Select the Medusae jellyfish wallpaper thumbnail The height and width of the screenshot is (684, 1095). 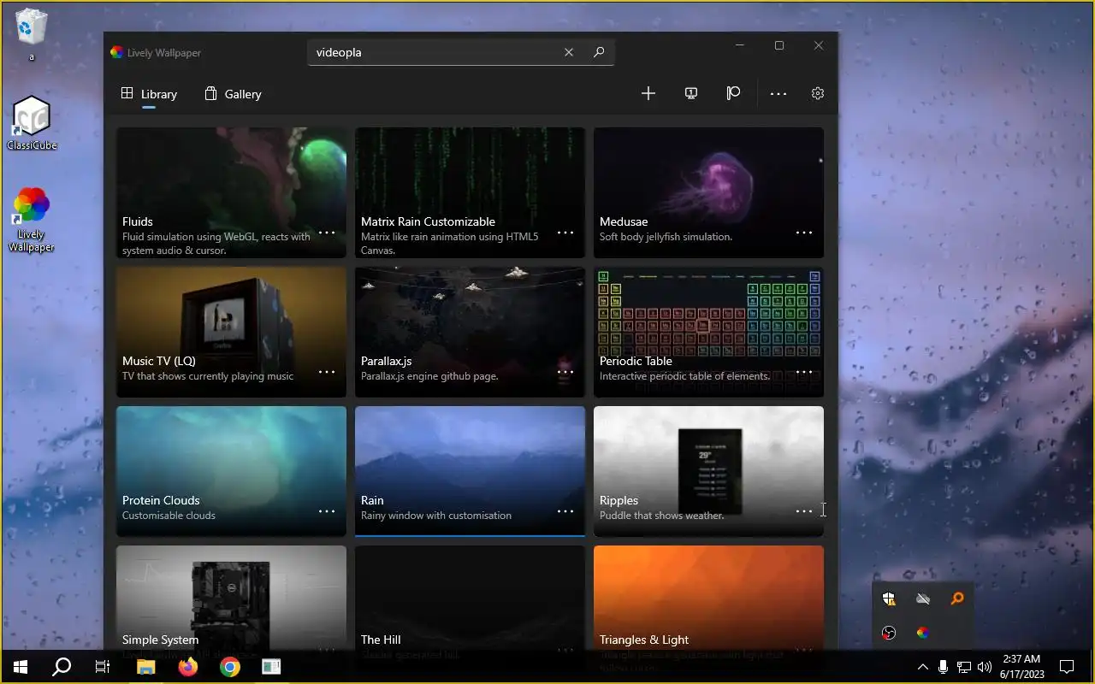[708, 192]
